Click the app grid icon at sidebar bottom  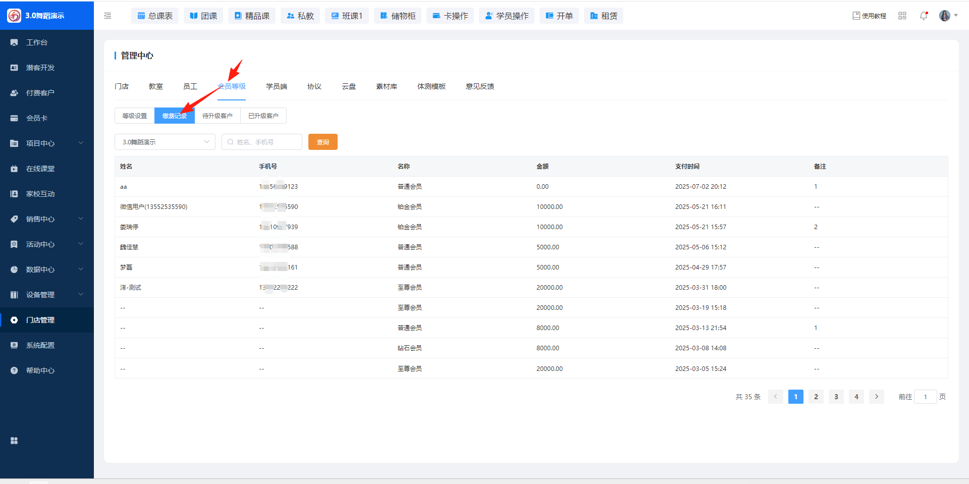[x=14, y=441]
